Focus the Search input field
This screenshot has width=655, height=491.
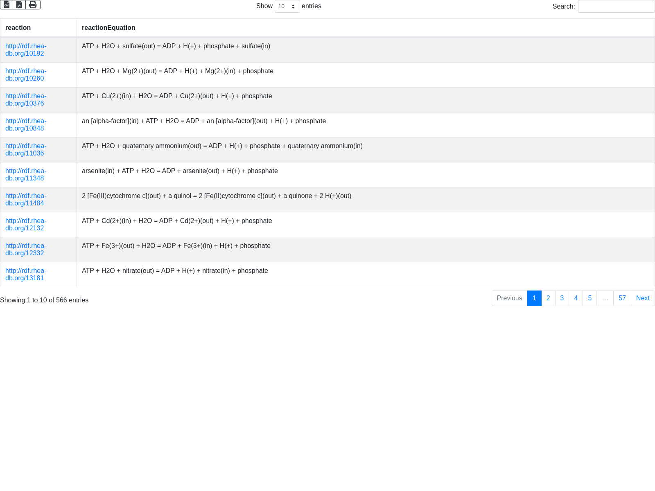(616, 7)
